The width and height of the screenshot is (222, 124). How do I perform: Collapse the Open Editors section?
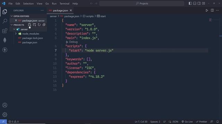coord(11,16)
